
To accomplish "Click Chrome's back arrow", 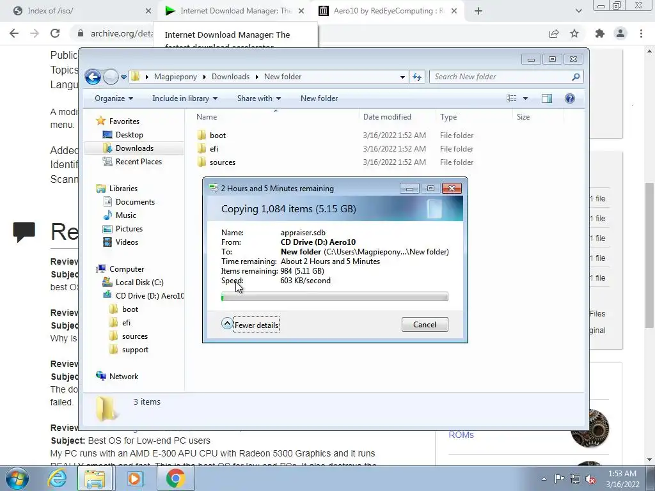I will [x=14, y=33].
